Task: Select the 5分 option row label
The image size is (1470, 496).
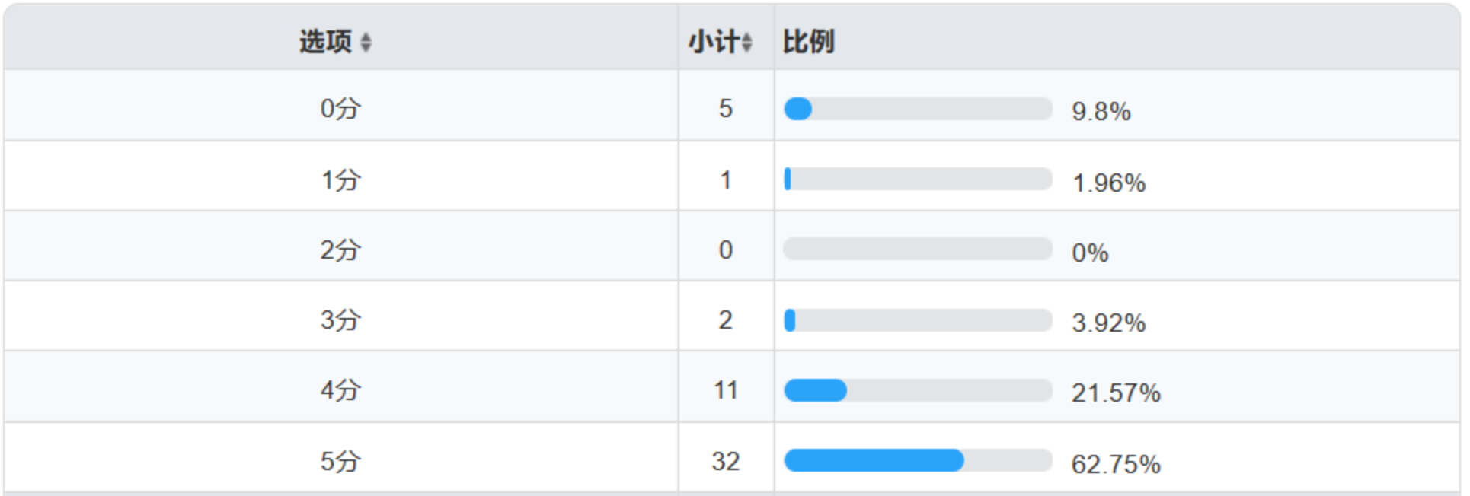Action: coord(340,461)
